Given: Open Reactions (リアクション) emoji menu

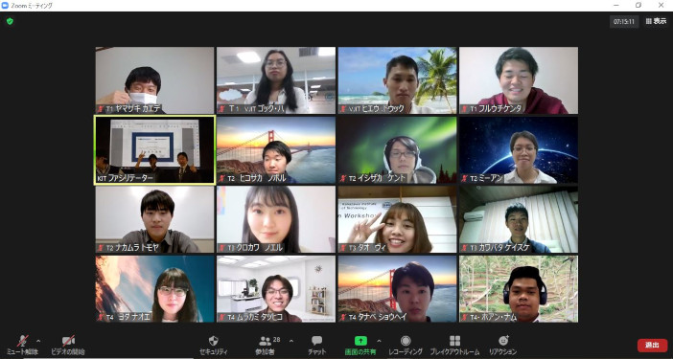Looking at the screenshot, I should 503,341.
